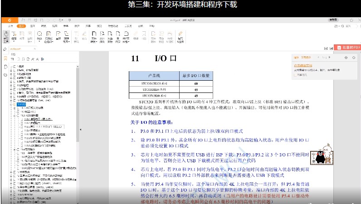Select bookmark 20 ending with (SPI)
Viewport: 361px width, 204px height.
coord(31,202)
